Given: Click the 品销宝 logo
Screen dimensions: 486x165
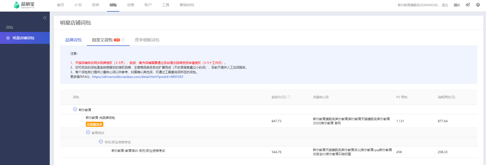Looking at the screenshot, I should click(24, 5).
